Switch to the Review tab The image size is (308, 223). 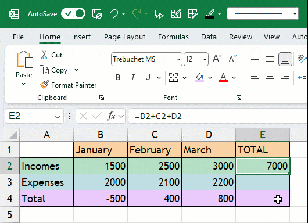click(x=241, y=37)
